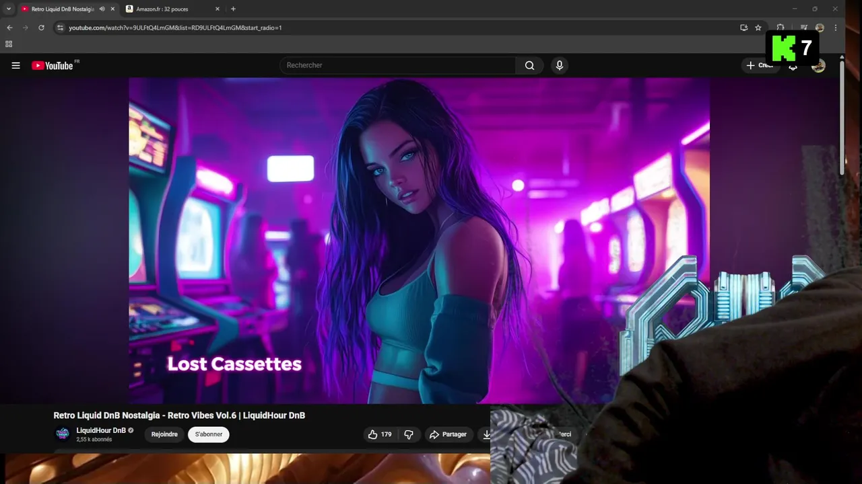Click the download arrow button
The height and width of the screenshot is (484, 862).
(x=486, y=434)
